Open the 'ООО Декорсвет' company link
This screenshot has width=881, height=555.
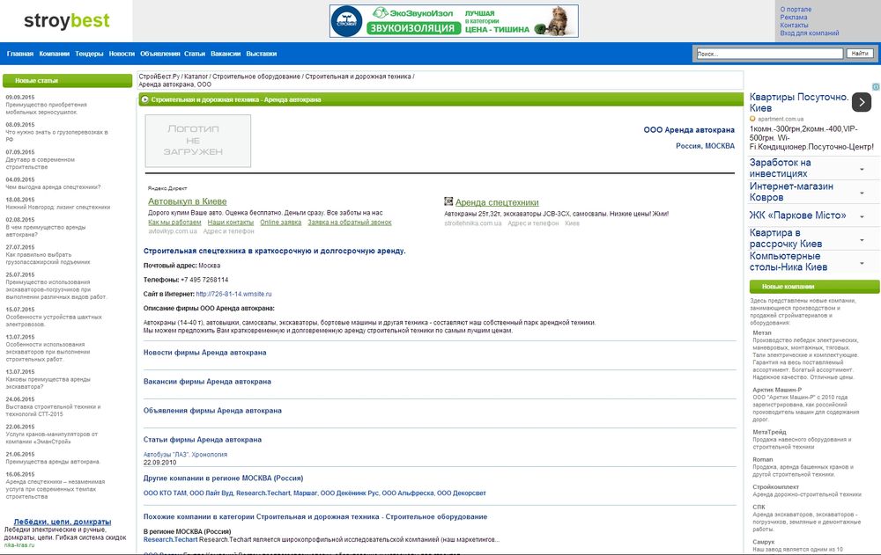pyautogui.click(x=462, y=493)
